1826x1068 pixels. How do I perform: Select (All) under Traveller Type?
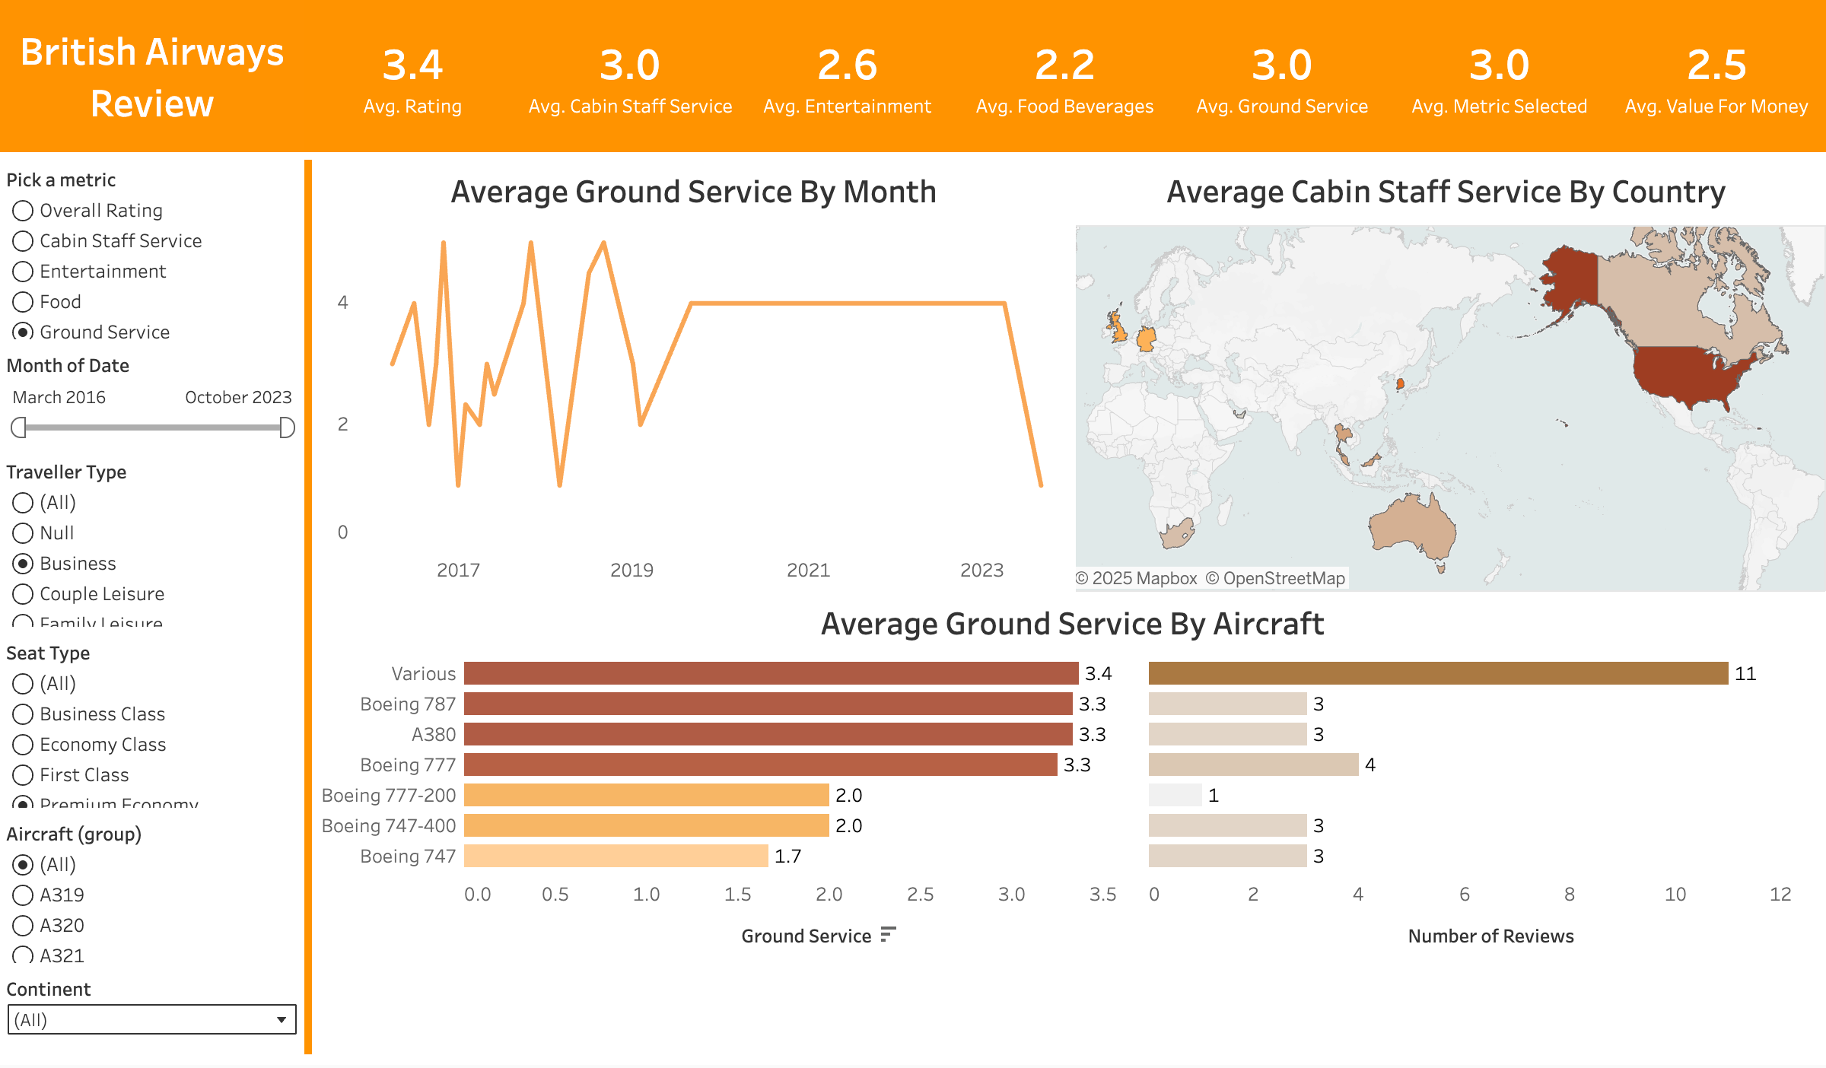click(23, 503)
